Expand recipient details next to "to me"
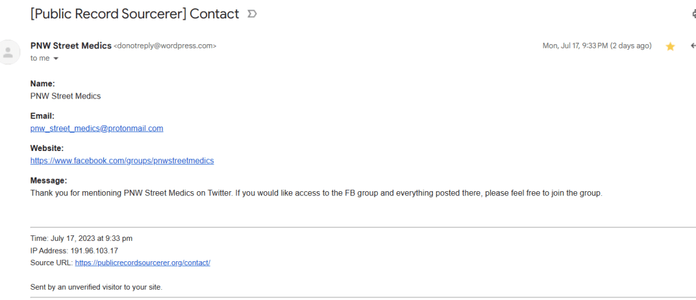 pos(56,59)
